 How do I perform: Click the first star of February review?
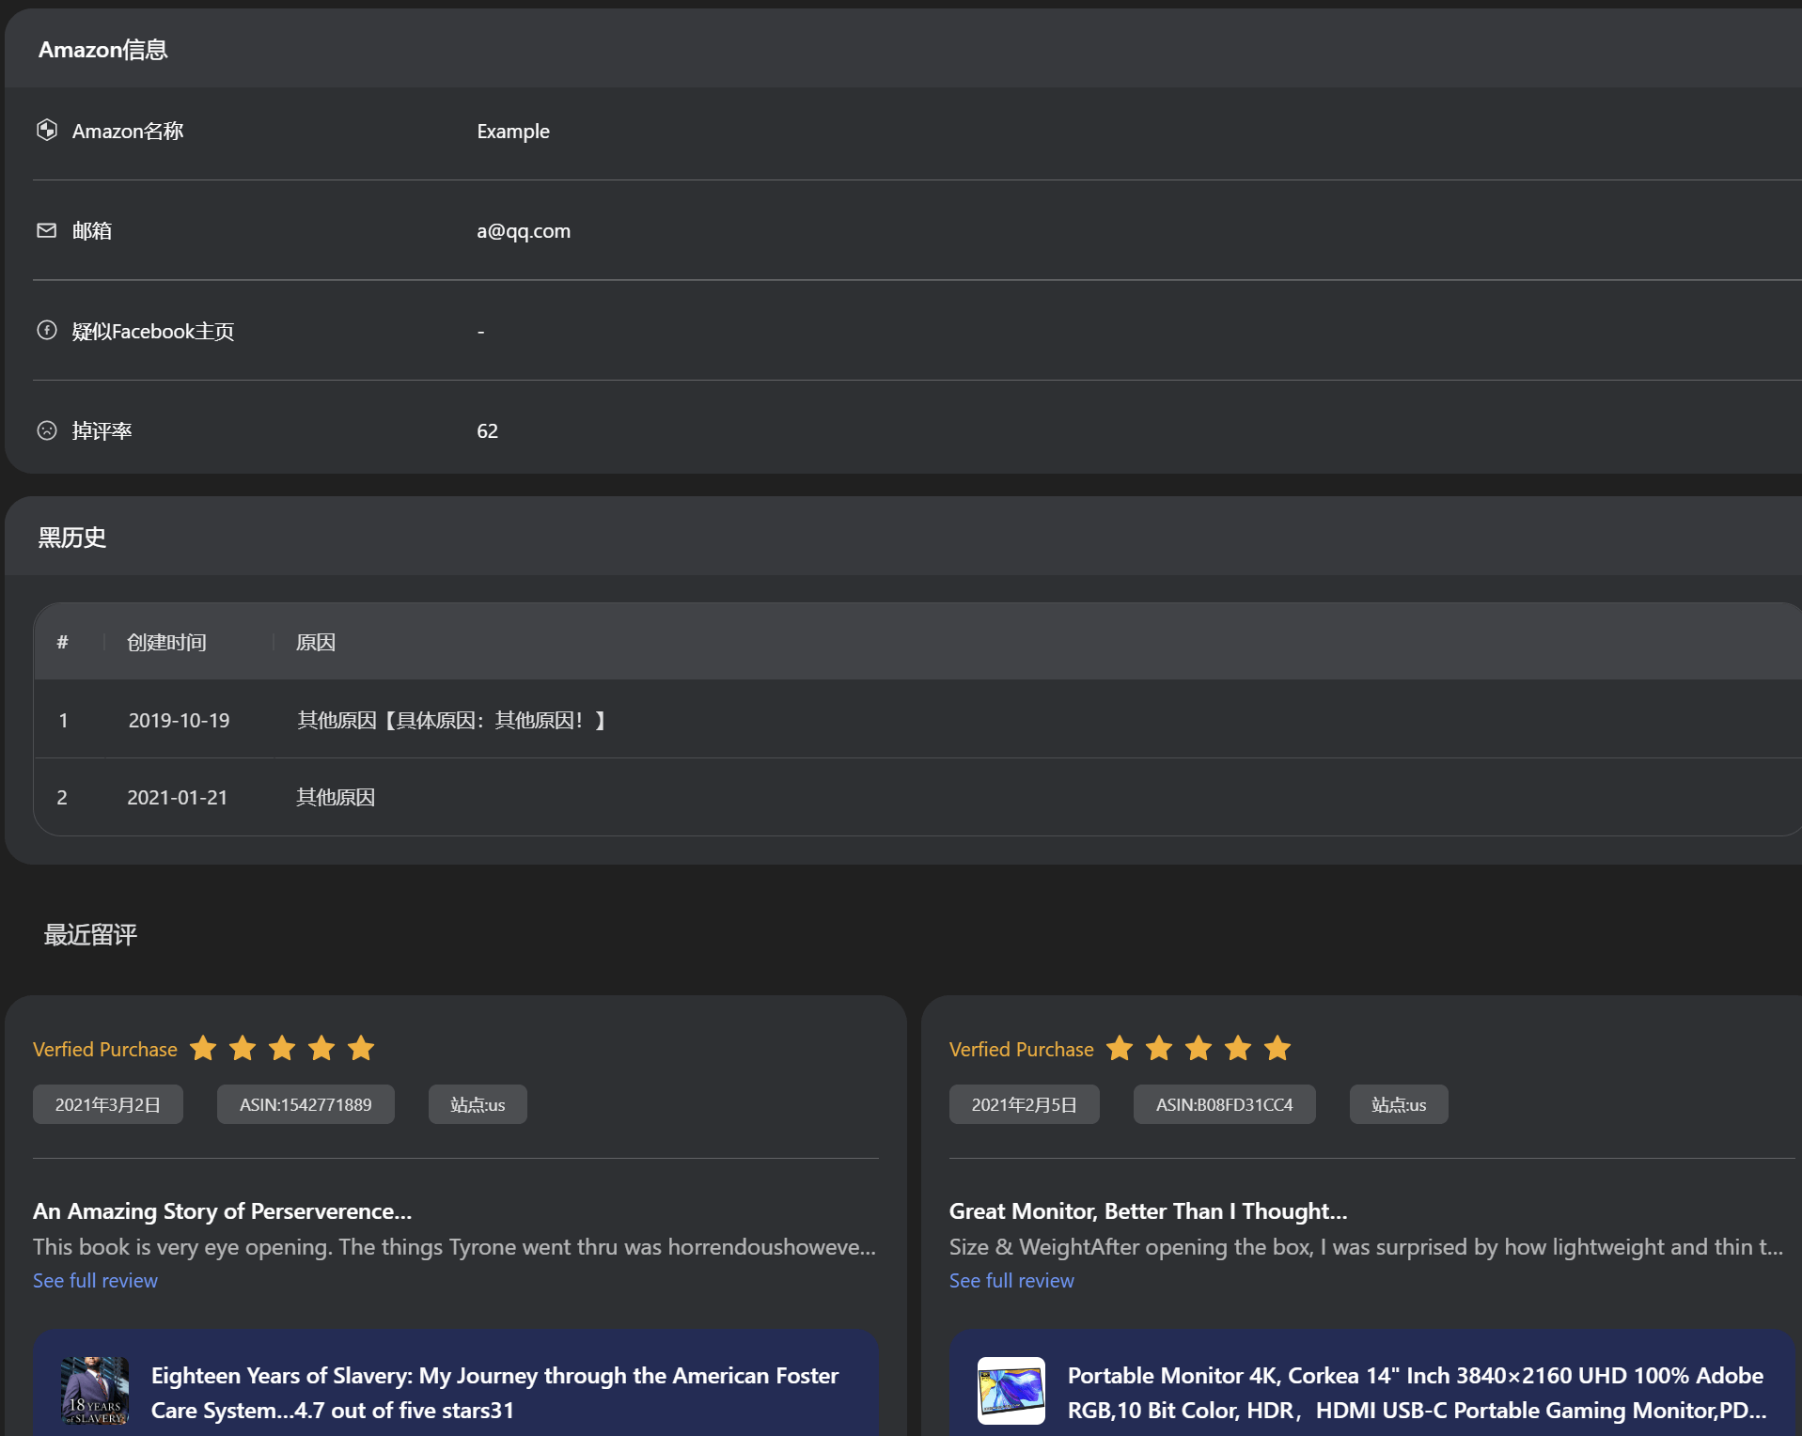pyautogui.click(x=1119, y=1048)
